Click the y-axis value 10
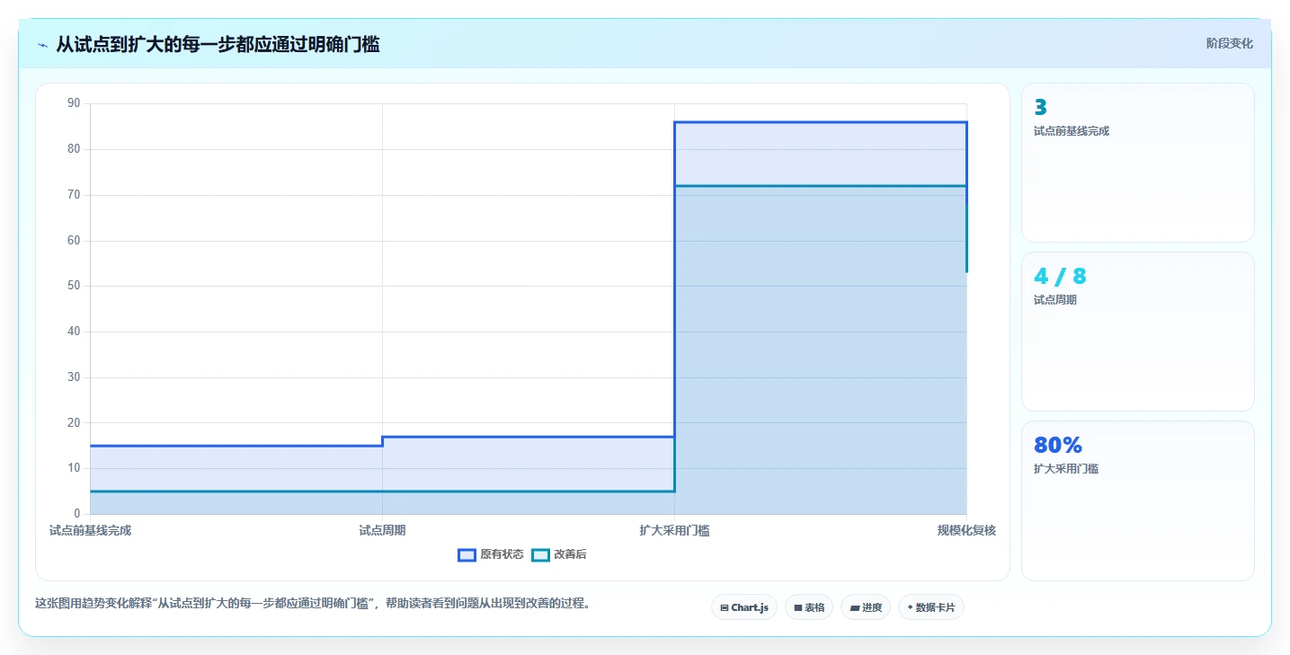This screenshot has width=1290, height=655. [74, 468]
